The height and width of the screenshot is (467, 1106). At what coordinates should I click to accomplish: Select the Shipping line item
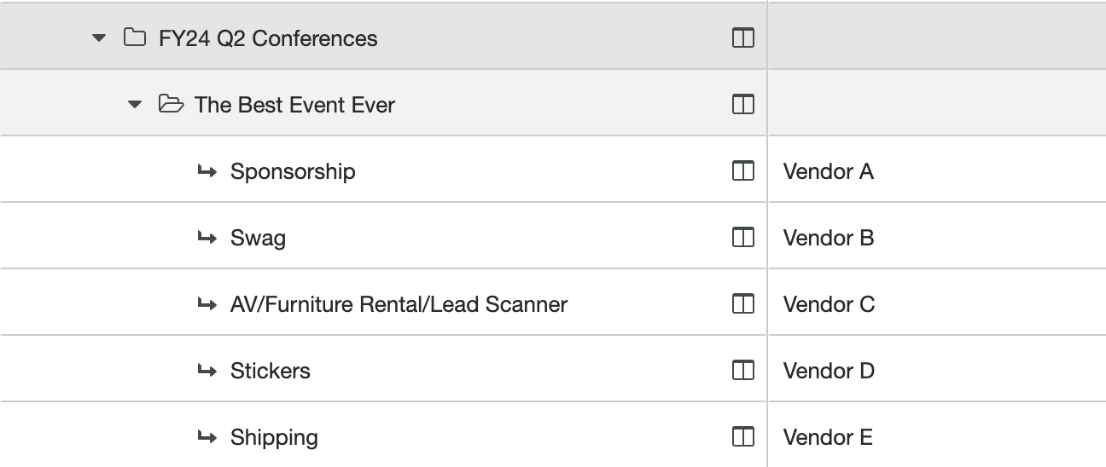coord(274,437)
